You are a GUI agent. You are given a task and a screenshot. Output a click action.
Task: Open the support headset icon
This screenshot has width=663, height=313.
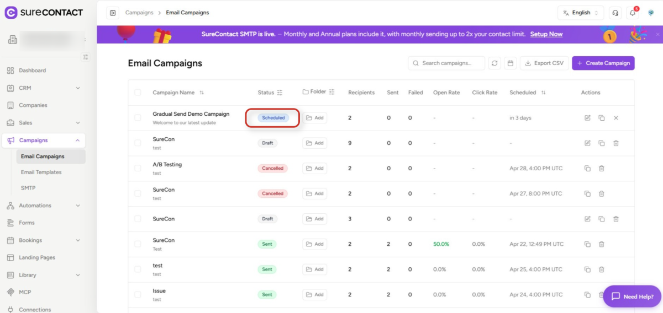tap(615, 13)
